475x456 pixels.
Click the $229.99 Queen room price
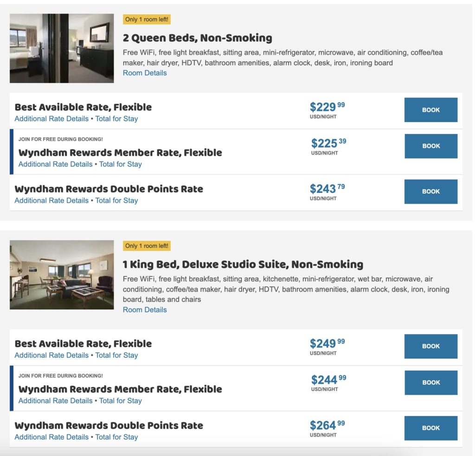click(327, 108)
